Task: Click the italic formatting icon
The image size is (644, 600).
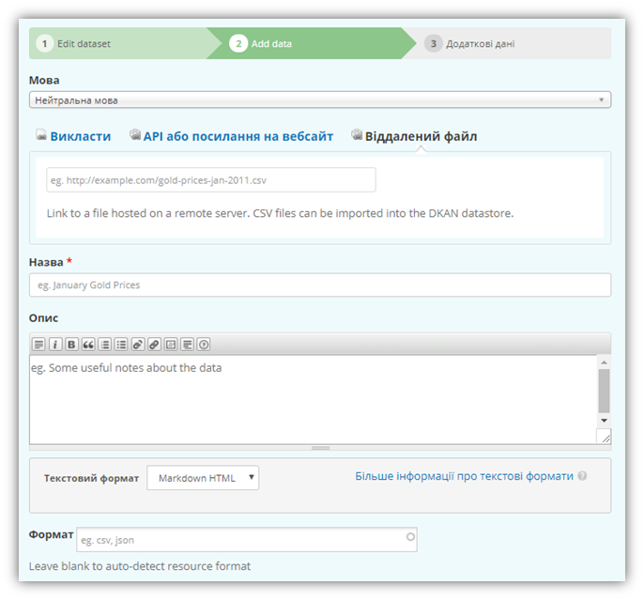Action: (x=54, y=345)
